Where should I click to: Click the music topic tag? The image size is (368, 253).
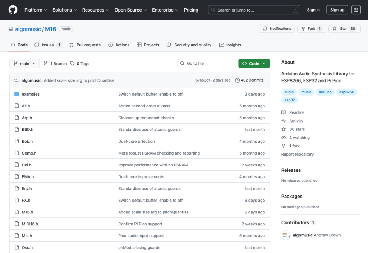[x=306, y=92]
